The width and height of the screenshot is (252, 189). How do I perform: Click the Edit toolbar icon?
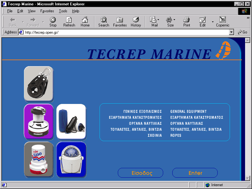[x=203, y=22]
